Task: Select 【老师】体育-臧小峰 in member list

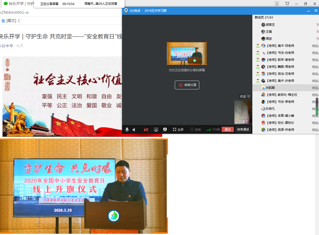Action: [x=286, y=116]
